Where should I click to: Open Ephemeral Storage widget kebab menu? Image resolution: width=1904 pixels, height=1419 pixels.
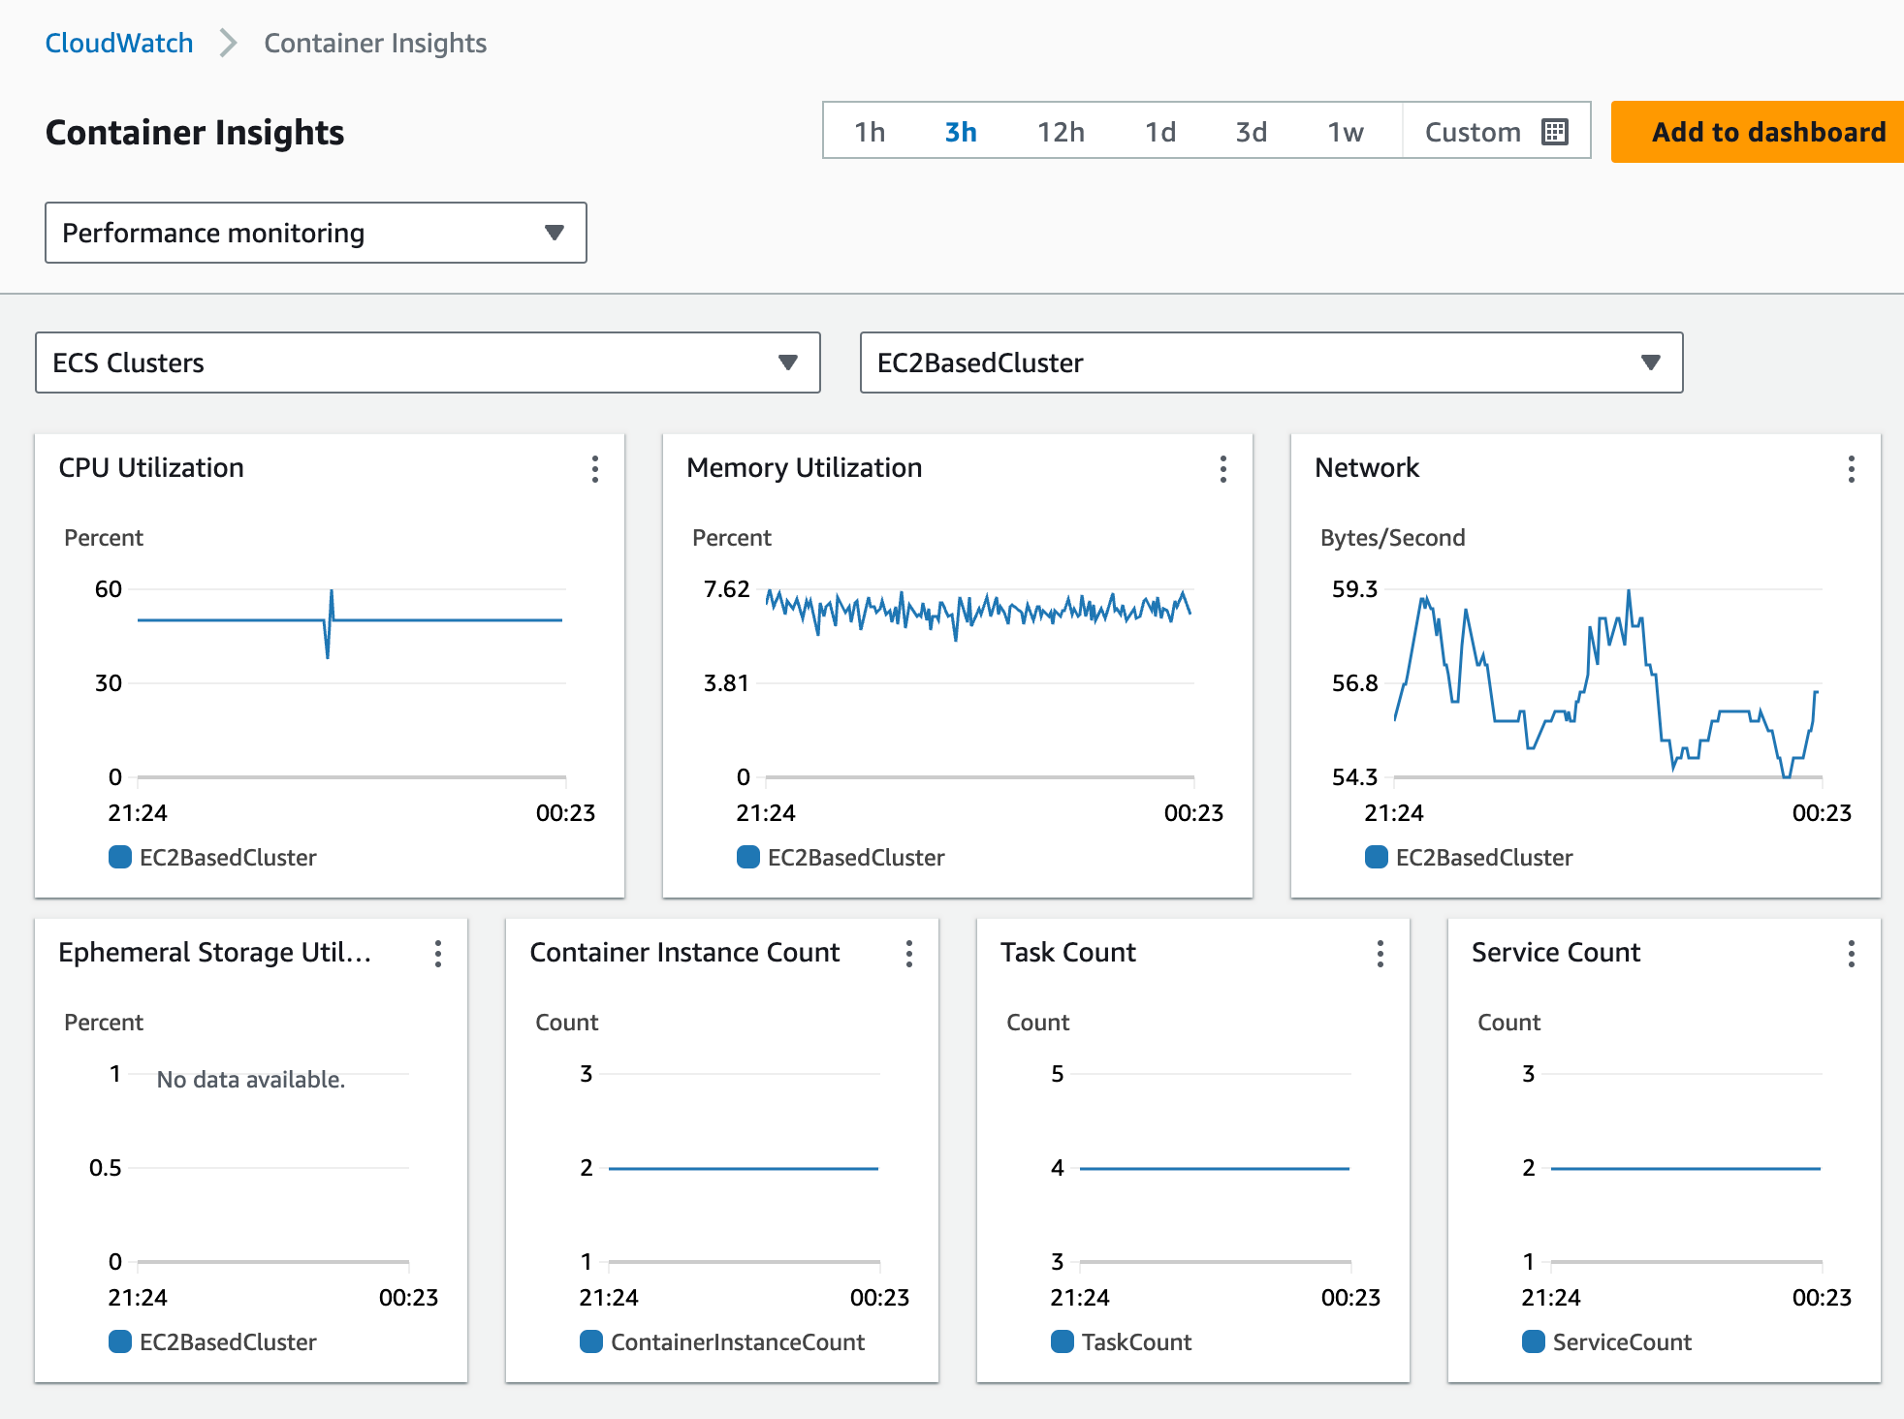coord(438,954)
